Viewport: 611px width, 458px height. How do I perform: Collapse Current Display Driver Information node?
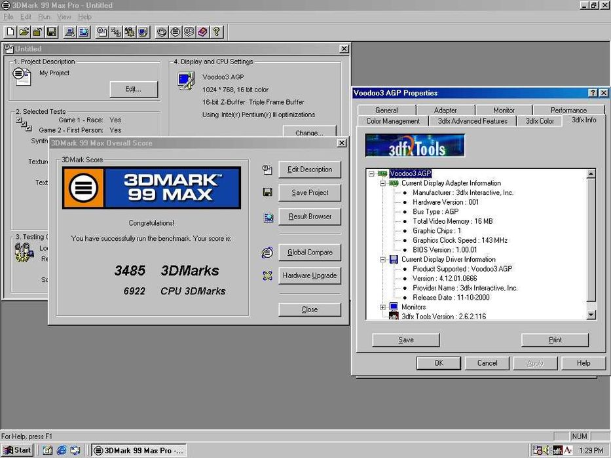click(382, 259)
